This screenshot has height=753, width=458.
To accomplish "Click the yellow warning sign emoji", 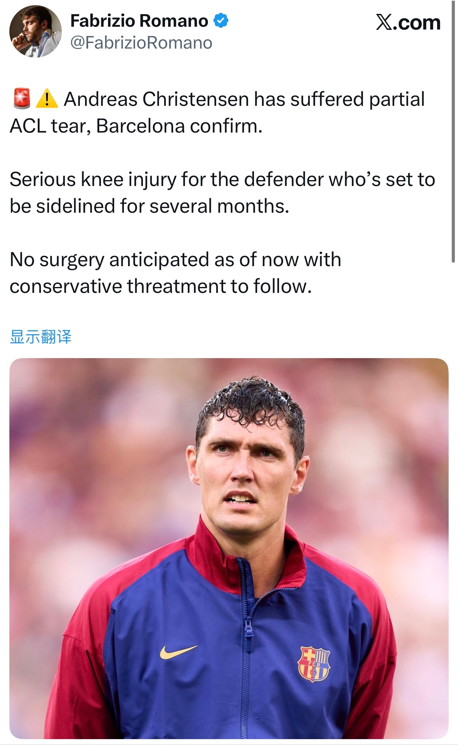I will click(x=46, y=99).
